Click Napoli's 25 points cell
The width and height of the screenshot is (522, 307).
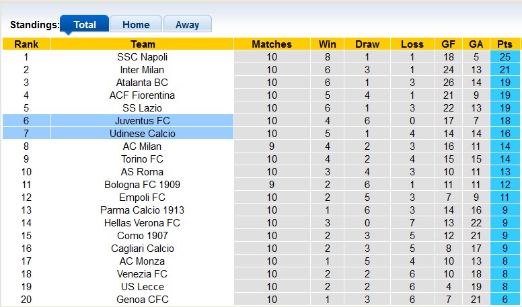coord(505,57)
